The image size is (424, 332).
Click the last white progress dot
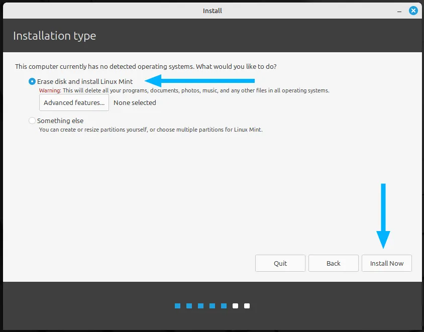[247, 306]
